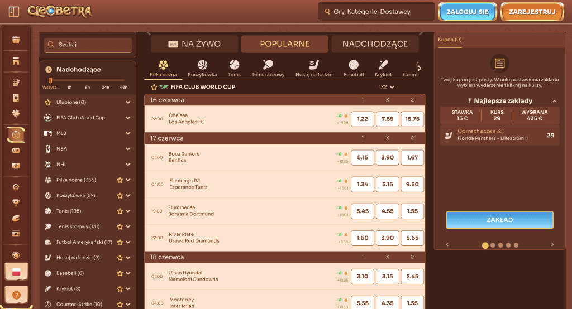Open the gift bonuses icon in sidebar
The height and width of the screenshot is (309, 572).
point(16,40)
